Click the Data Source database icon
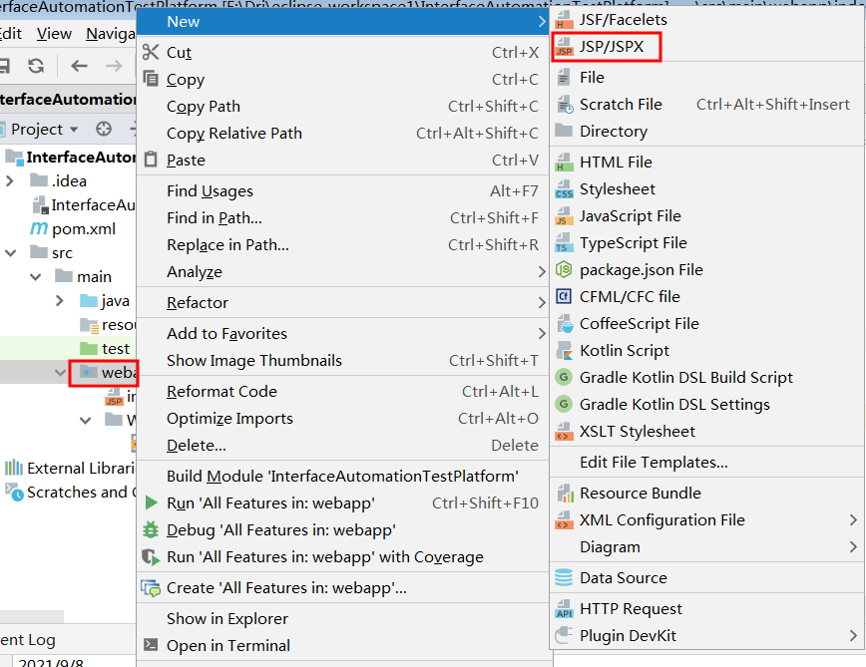Viewport: 866px width, 667px height. (x=564, y=577)
